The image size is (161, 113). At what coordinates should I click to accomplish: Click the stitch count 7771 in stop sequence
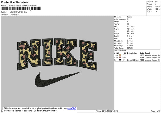124,55
